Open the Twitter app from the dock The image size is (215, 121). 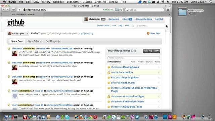pyautogui.click(x=137, y=117)
